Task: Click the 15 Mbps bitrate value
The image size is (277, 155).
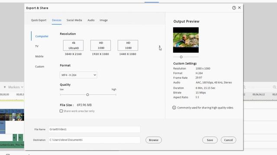Action: pyautogui.click(x=200, y=93)
